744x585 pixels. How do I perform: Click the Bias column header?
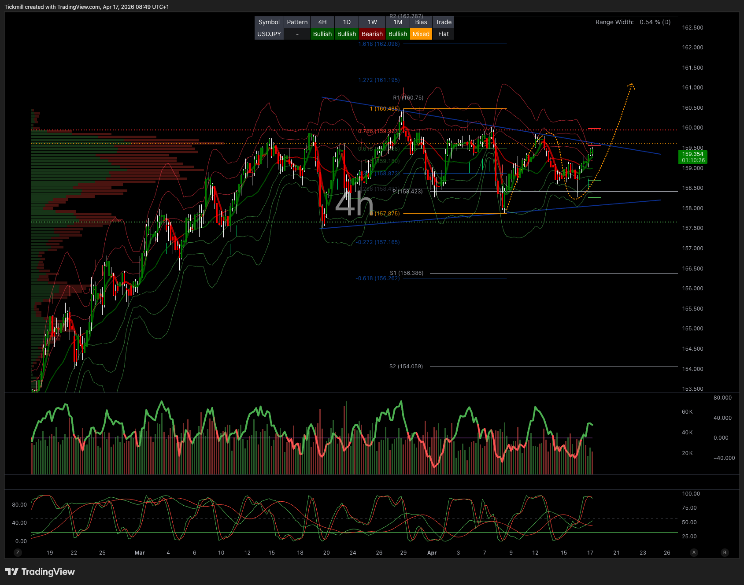coord(421,22)
